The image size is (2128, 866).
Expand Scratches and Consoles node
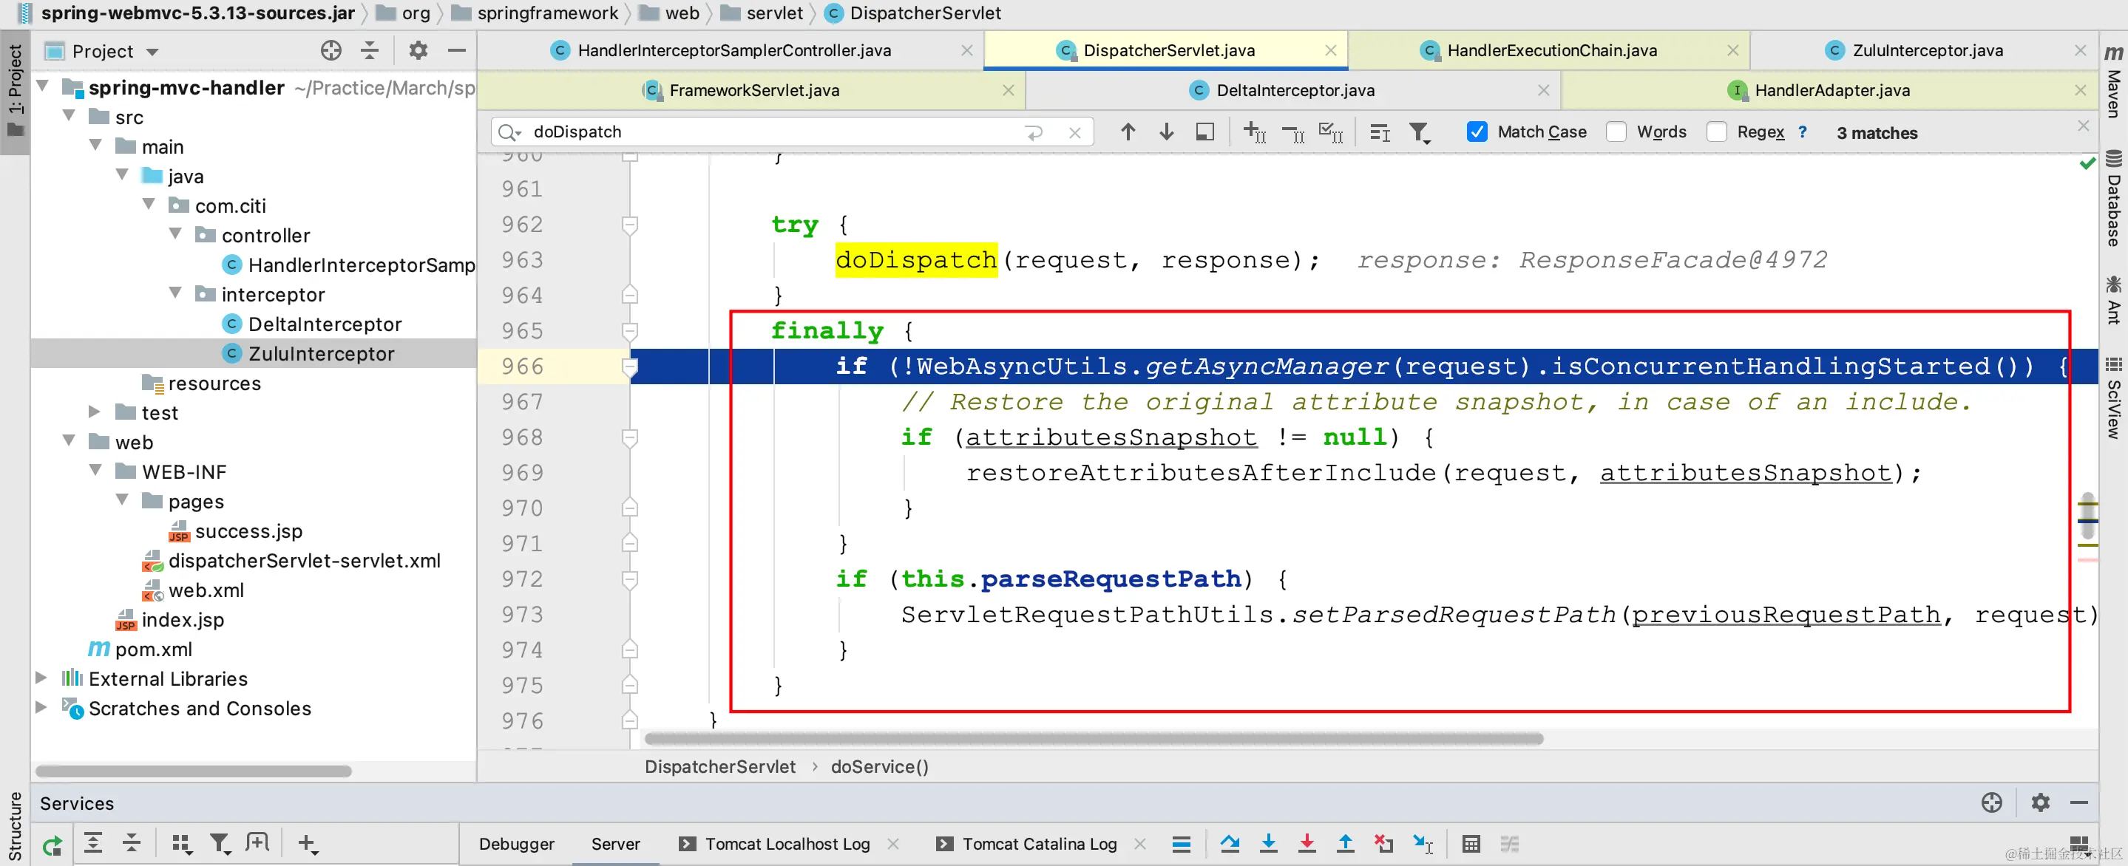point(41,707)
